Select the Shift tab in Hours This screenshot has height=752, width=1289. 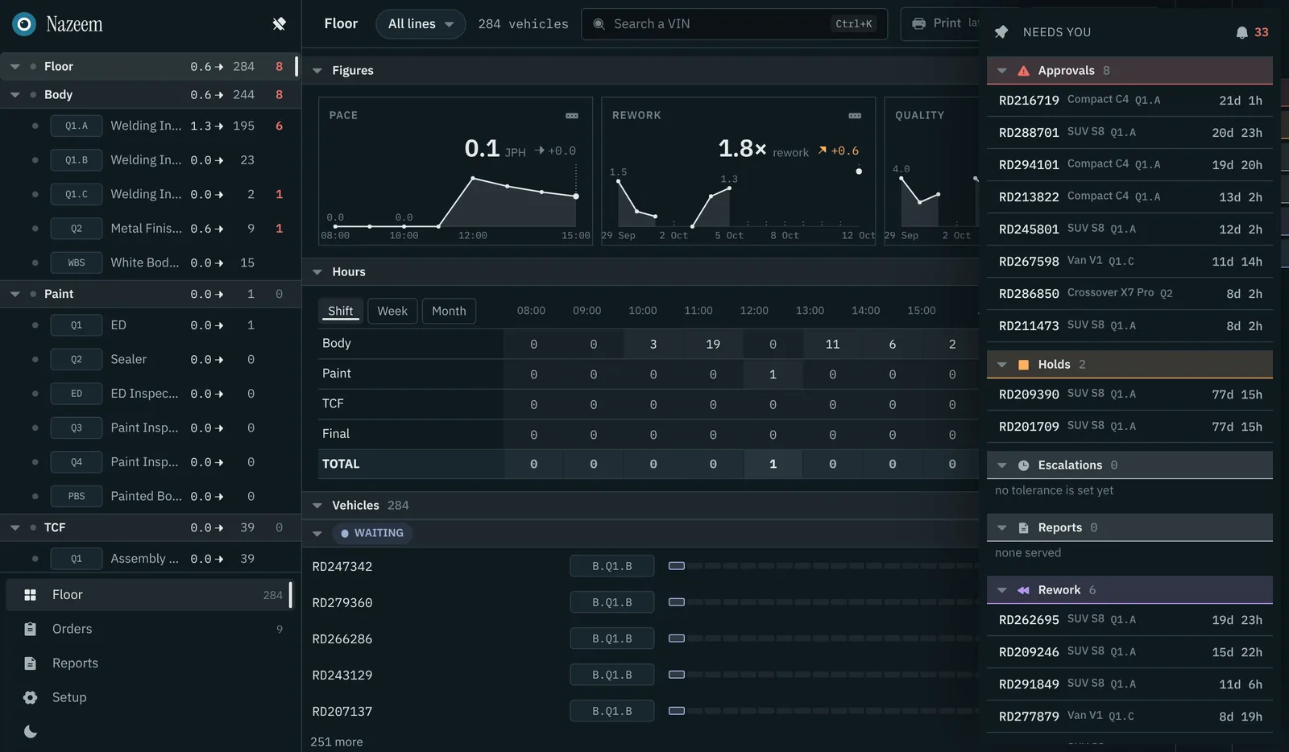[341, 311]
